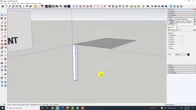Select the Eraser tool in left toolbar
Image resolution: width=196 pixels, height=110 pixels.
pos(6,18)
